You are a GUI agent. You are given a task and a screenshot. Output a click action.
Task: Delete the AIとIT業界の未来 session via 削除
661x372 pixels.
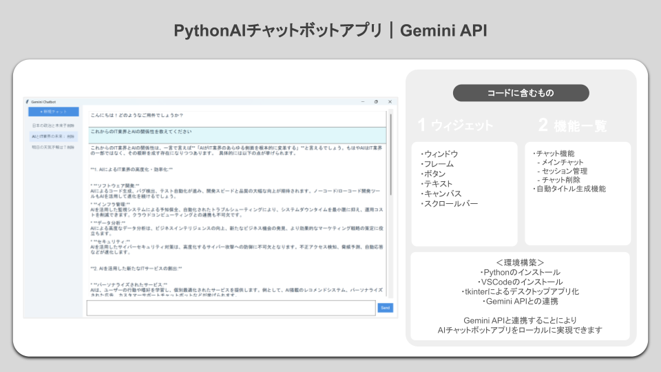click(71, 136)
